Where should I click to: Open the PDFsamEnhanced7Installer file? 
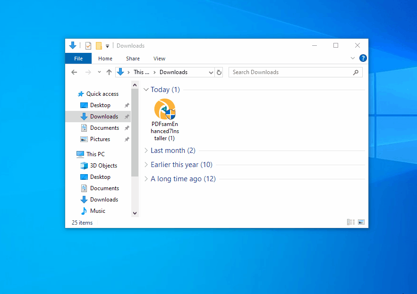[164, 113]
